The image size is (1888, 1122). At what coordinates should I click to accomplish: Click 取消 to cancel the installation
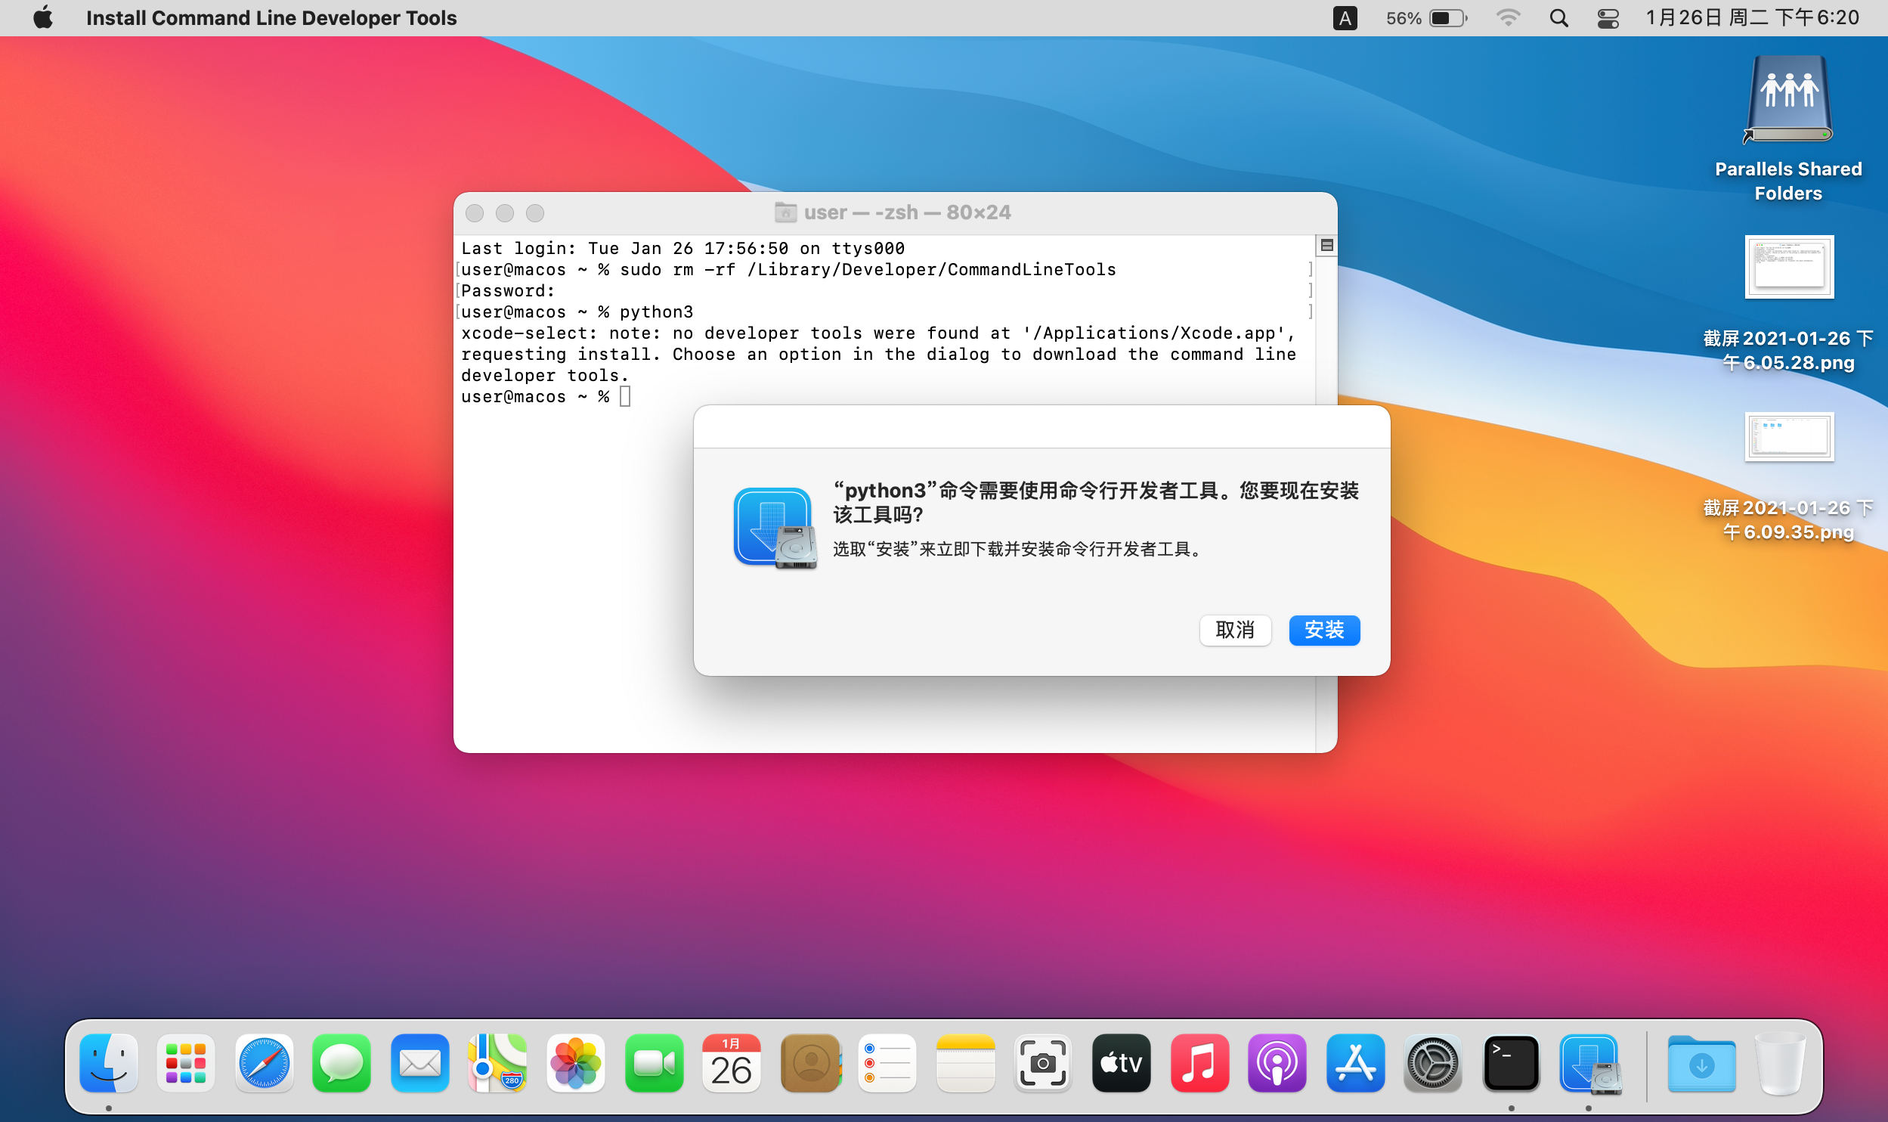click(1236, 630)
